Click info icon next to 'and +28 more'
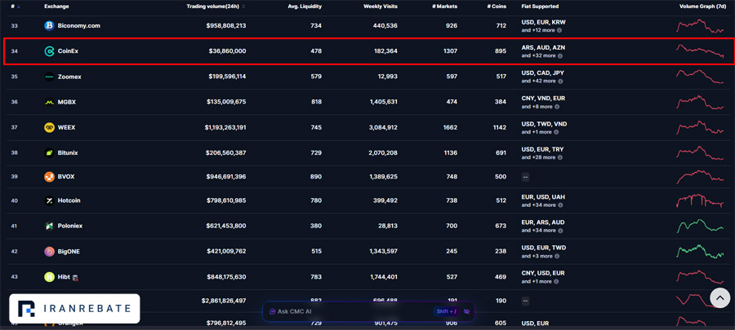 560,157
